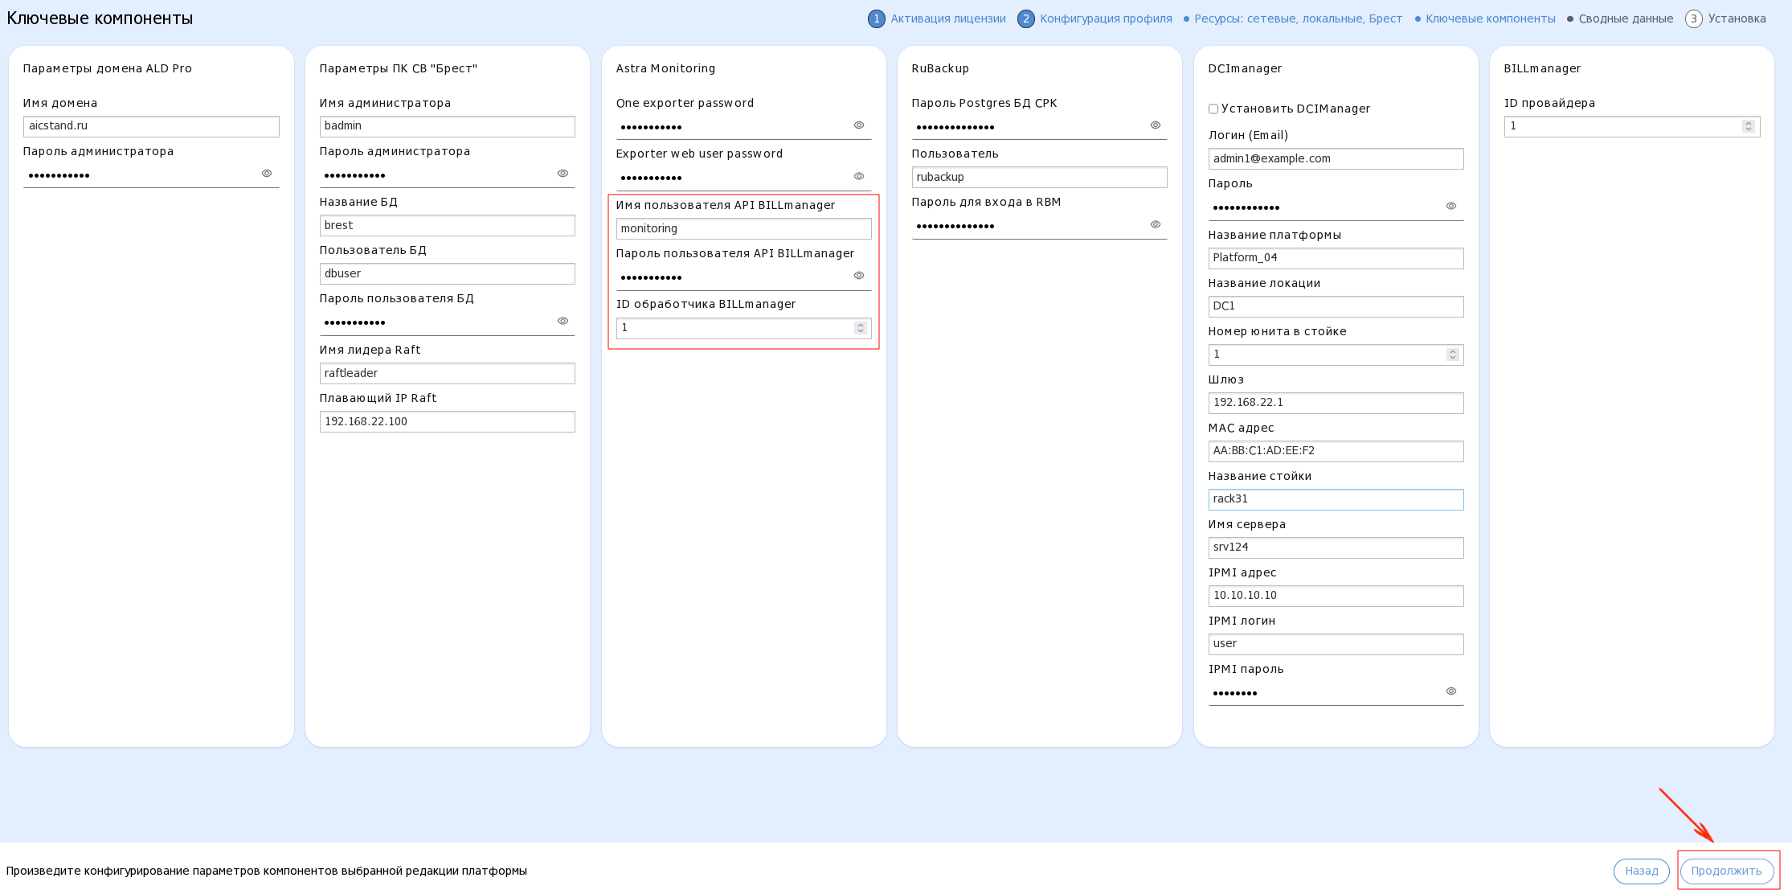Adjust ID провайдера spinner arrows
Image resolution: width=1792 pixels, height=894 pixels.
[1749, 126]
